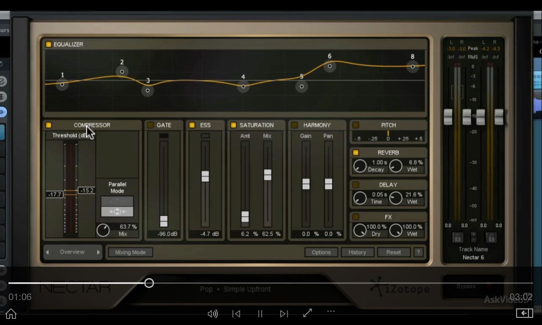Select EQ node 3
The height and width of the screenshot is (325, 542).
[147, 90]
